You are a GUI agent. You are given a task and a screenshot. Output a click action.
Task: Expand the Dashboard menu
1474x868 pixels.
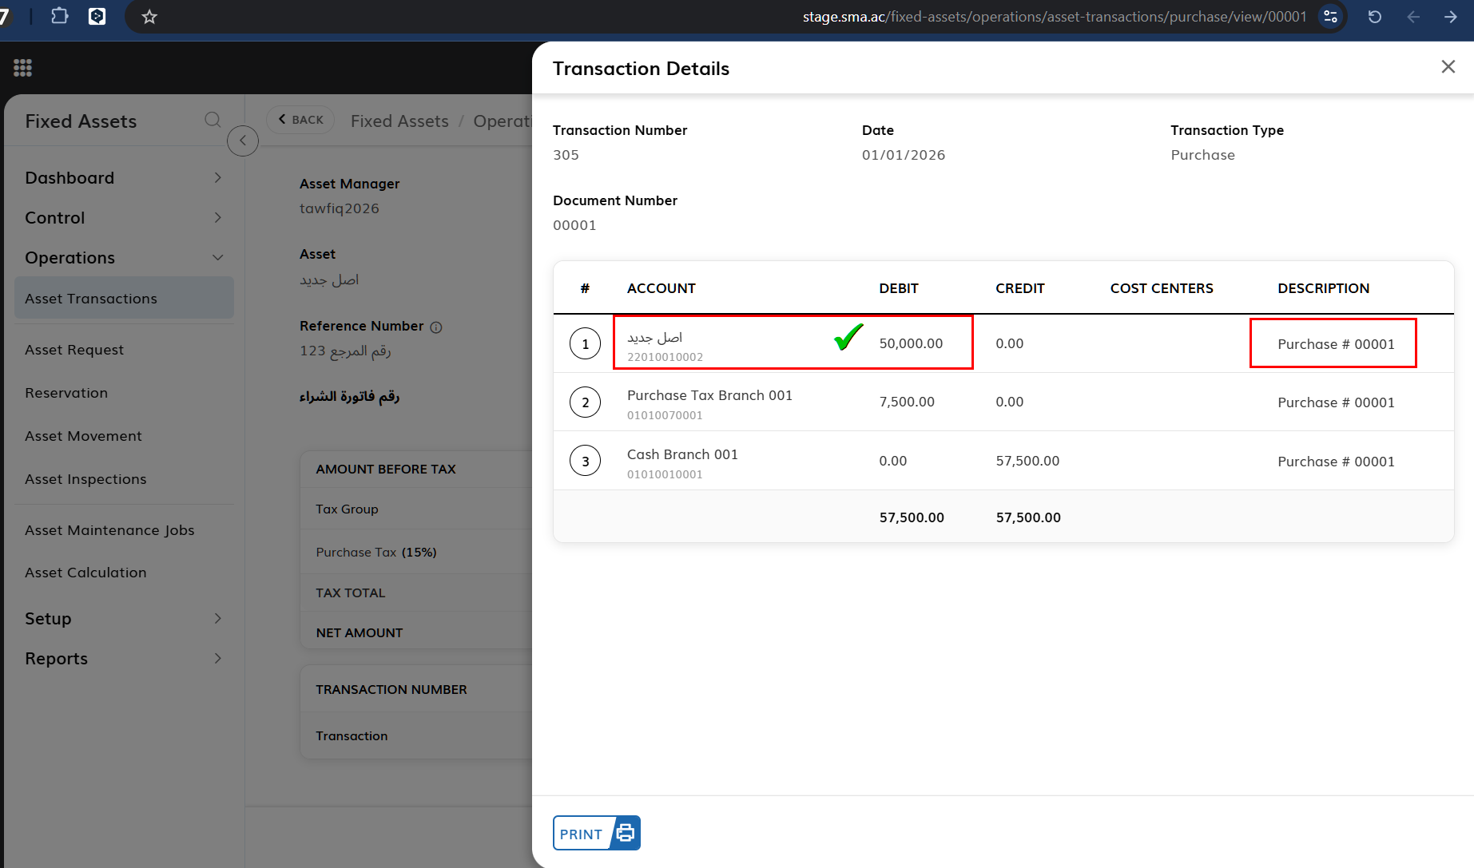pos(124,177)
